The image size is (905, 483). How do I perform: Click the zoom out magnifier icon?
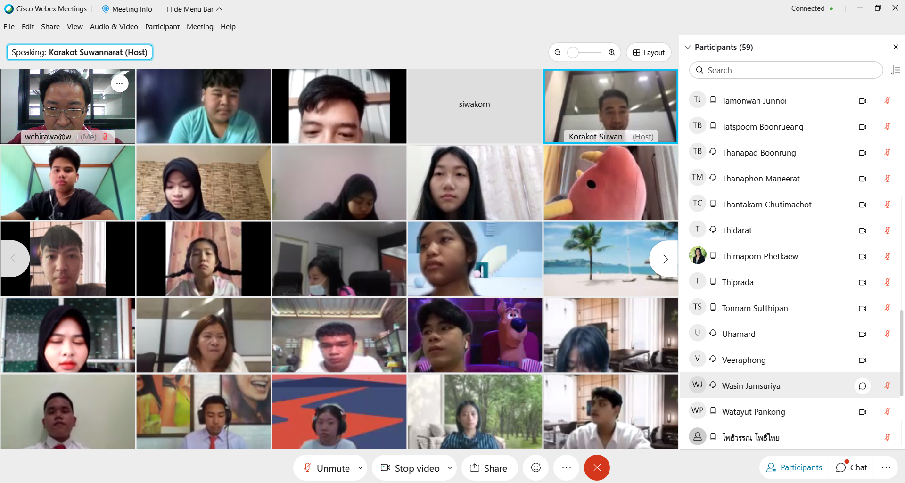558,52
